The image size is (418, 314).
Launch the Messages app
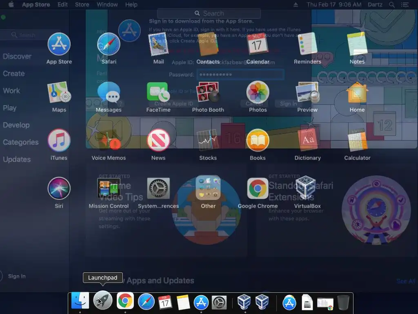click(109, 92)
